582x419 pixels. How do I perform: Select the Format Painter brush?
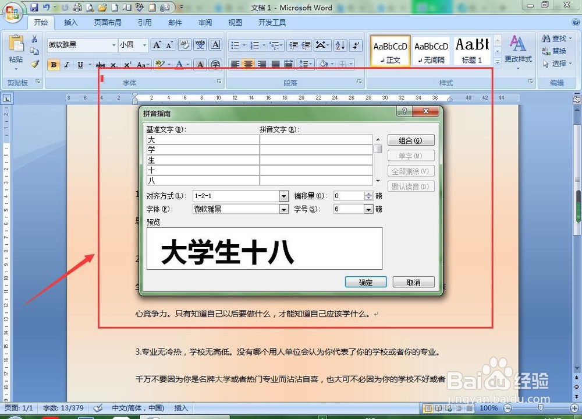coord(34,64)
